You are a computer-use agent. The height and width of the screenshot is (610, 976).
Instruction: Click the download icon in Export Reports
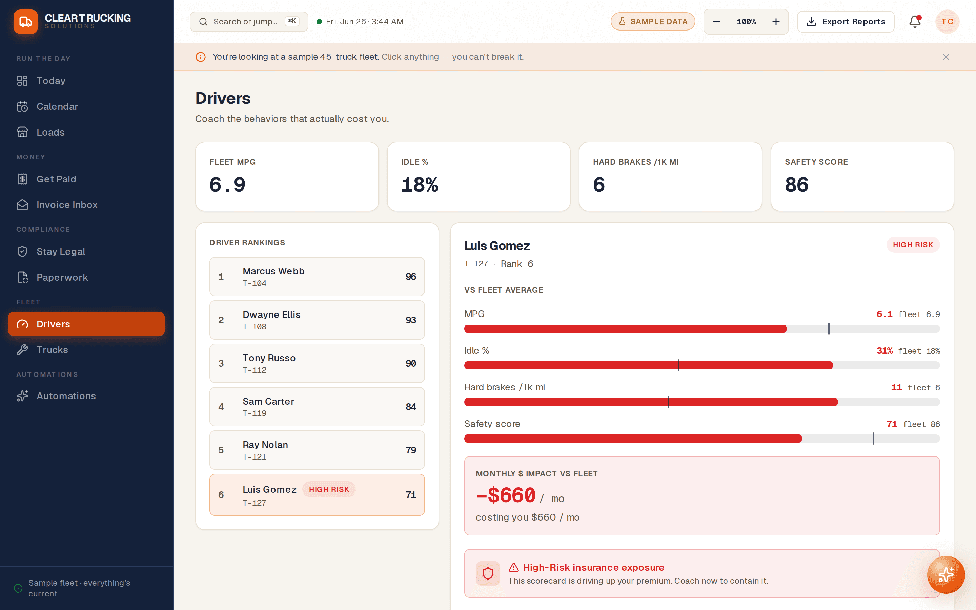811,22
